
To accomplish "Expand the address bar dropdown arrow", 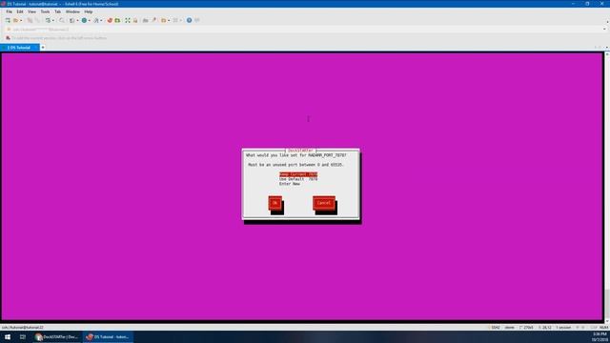I will coord(605,30).
